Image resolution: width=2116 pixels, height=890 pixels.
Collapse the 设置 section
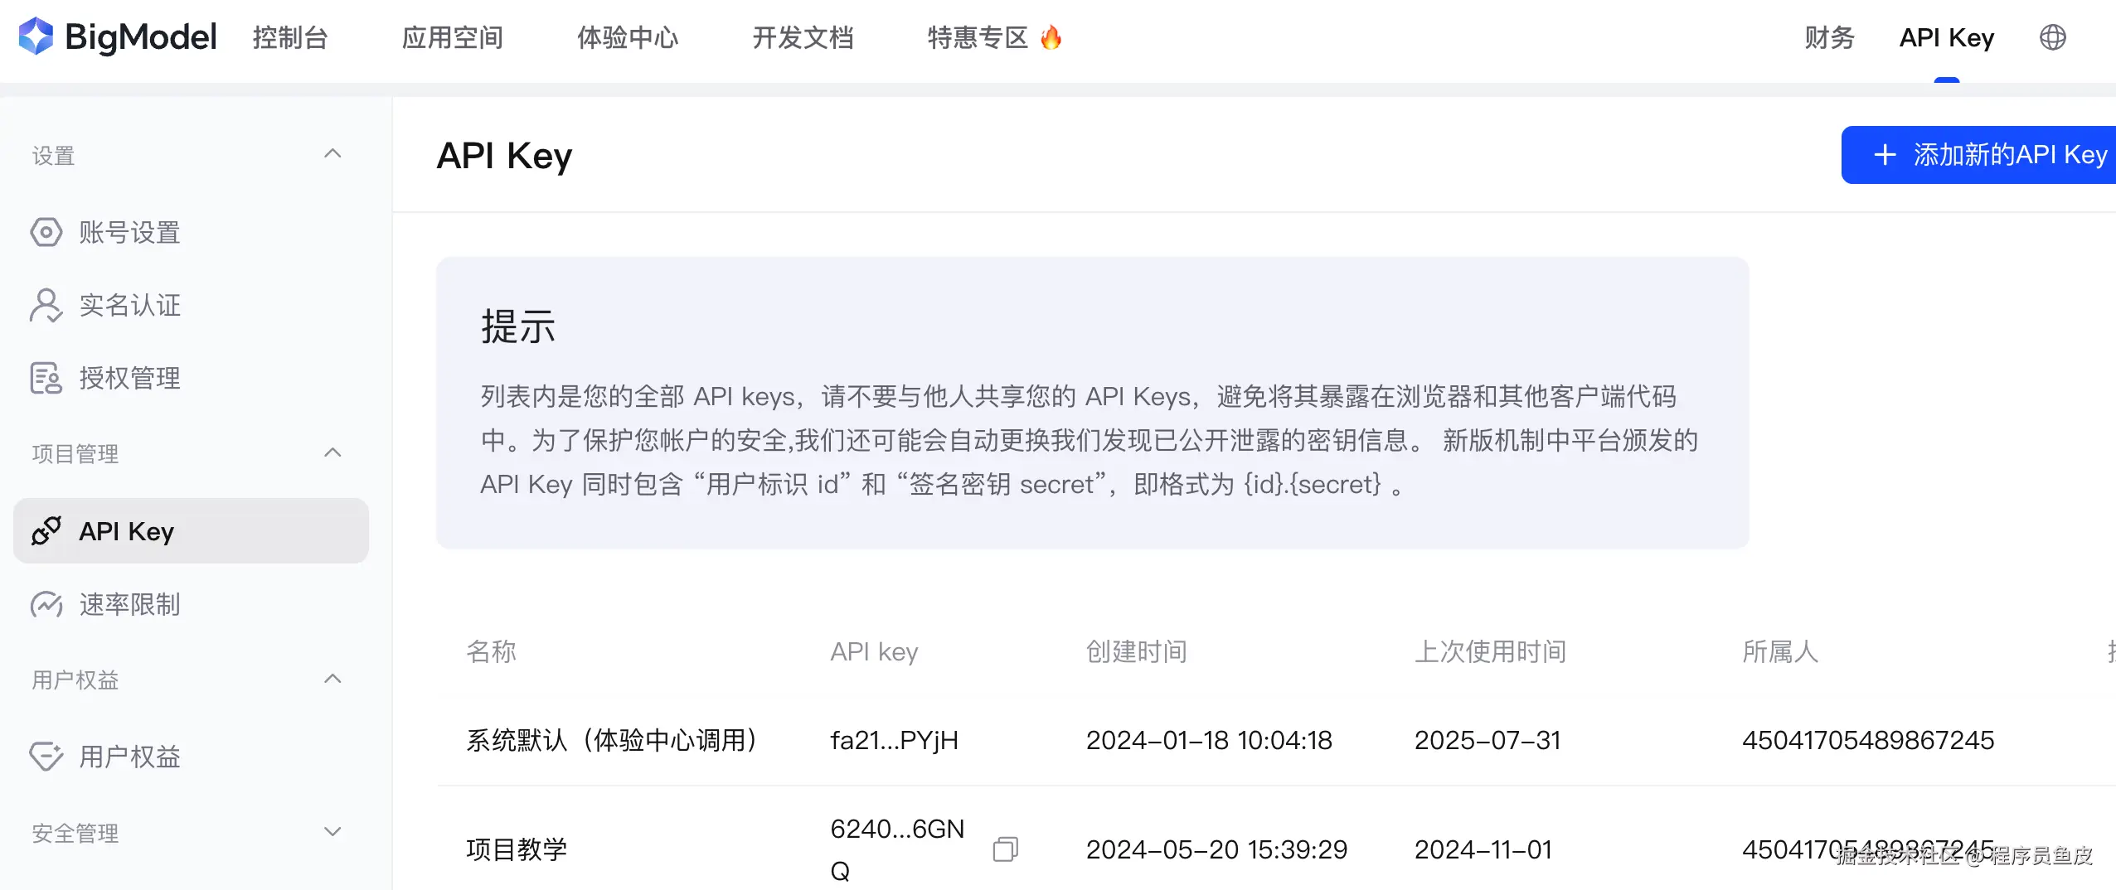click(x=332, y=154)
